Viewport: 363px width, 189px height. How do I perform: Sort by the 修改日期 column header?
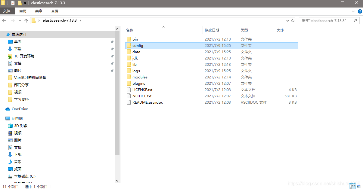pos(221,30)
